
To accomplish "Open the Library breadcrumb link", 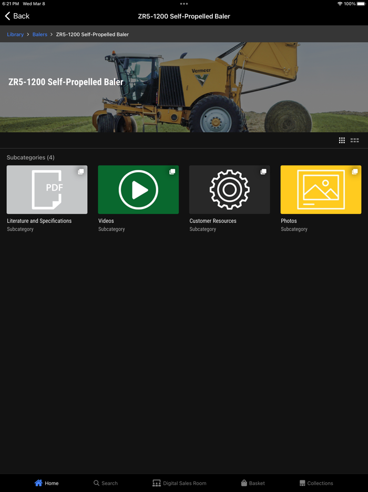I will (15, 35).
